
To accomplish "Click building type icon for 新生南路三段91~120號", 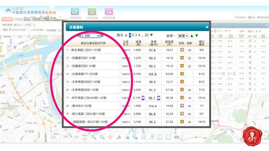I will (182, 50).
